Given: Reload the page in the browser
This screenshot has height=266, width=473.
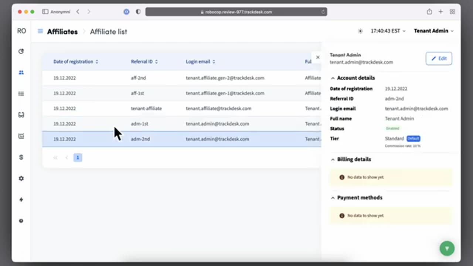Looking at the screenshot, I should coord(323,12).
